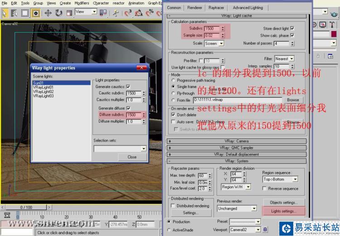Click the lock viewport icon beside Camera02
The height and width of the screenshot is (236, 340).
pyautogui.click(x=265, y=229)
